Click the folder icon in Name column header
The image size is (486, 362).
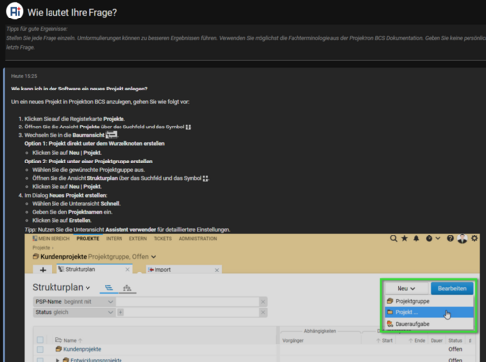(x=58, y=340)
